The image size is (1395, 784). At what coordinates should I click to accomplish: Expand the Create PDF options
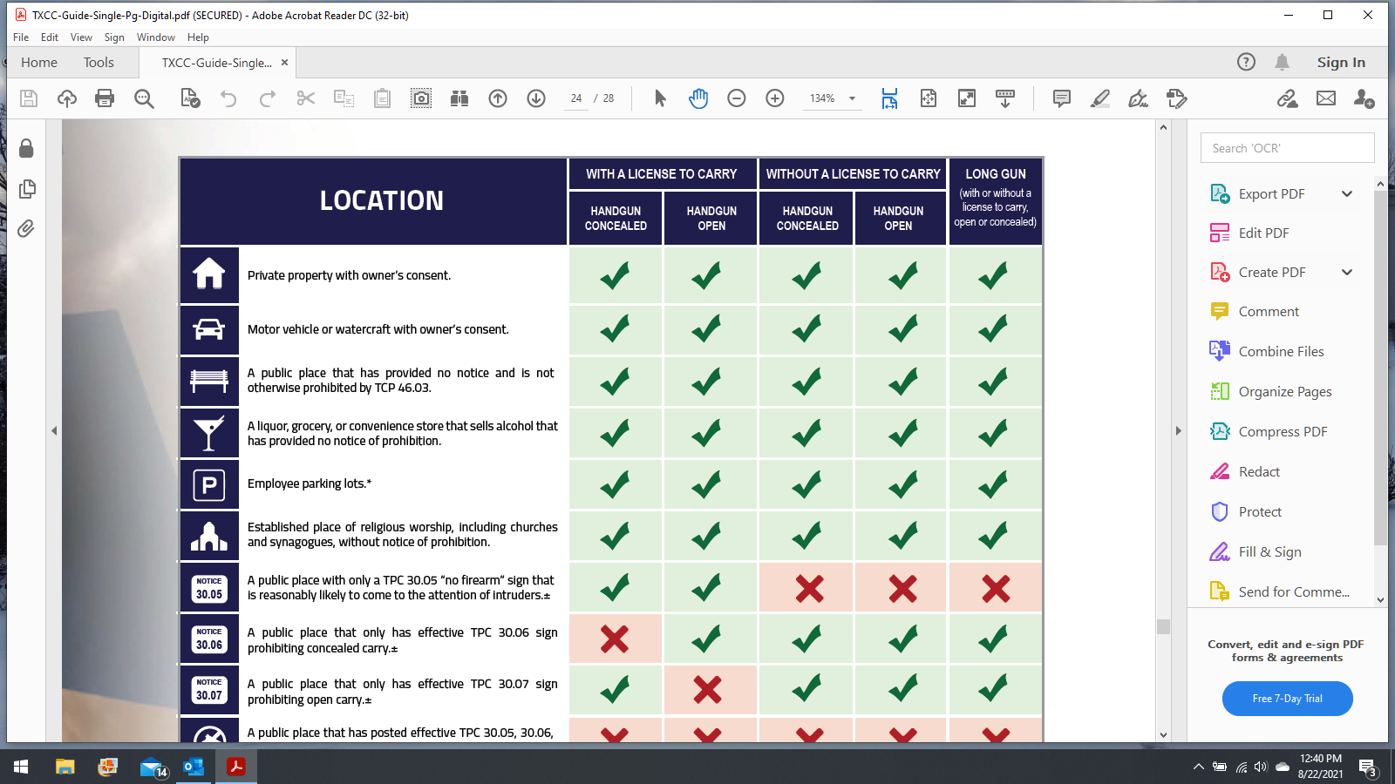tap(1347, 272)
